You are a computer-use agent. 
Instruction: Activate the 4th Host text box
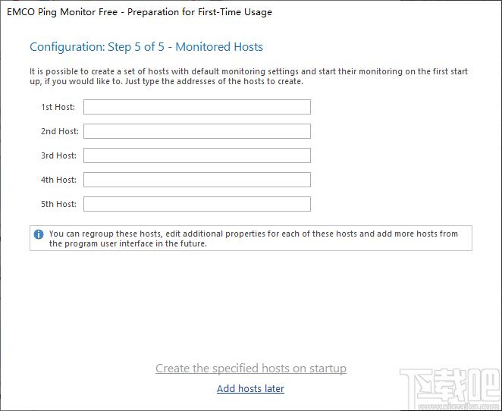(x=197, y=180)
